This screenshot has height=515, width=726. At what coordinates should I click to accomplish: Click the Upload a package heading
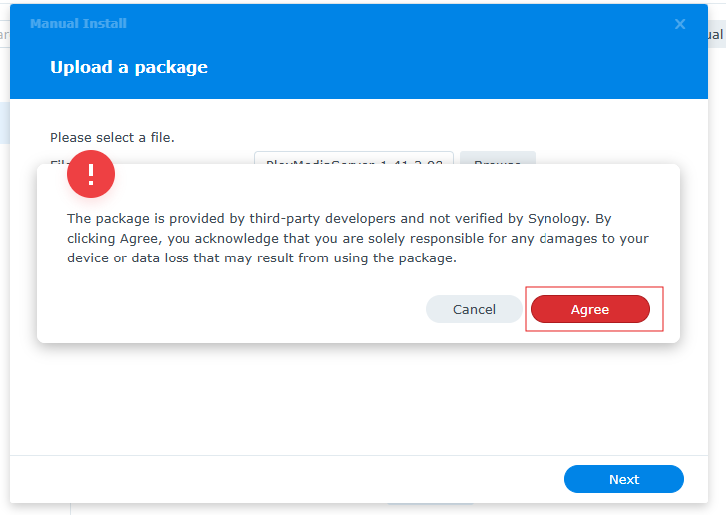tap(129, 67)
